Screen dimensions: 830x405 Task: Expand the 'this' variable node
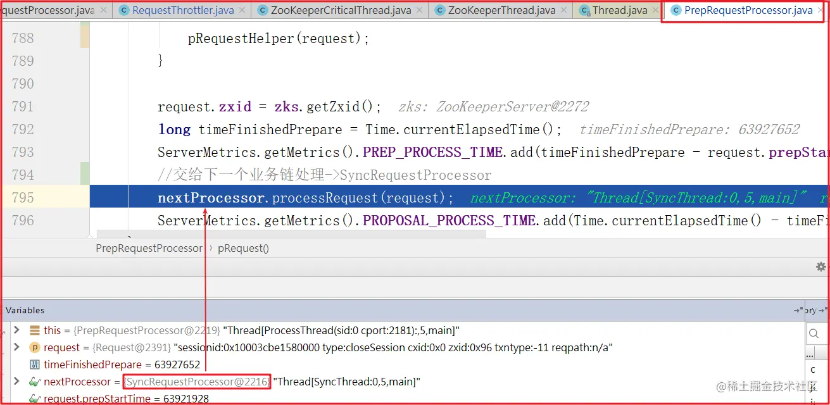17,330
